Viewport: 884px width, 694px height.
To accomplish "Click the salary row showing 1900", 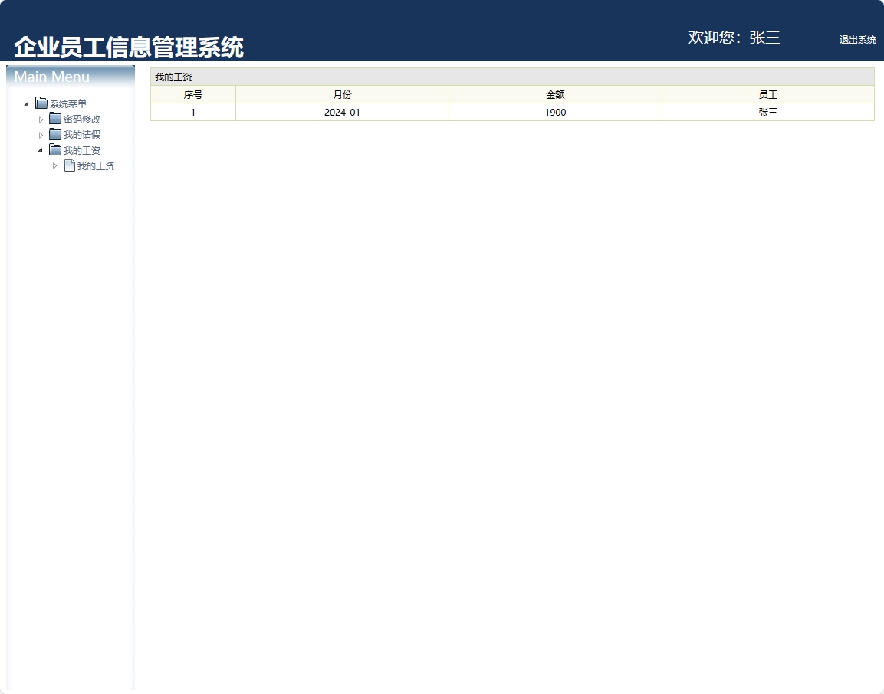I will point(555,112).
